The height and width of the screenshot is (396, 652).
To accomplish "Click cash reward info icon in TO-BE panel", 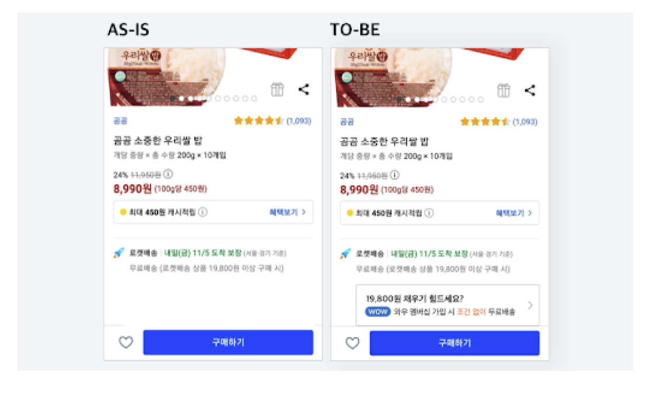I will (x=429, y=213).
